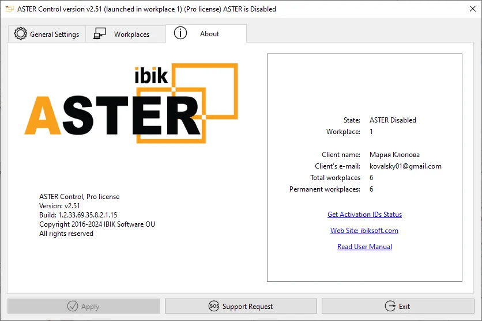Image resolution: width=482 pixels, height=321 pixels.
Task: Click the exit arrow icon on Exit button
Action: point(390,306)
